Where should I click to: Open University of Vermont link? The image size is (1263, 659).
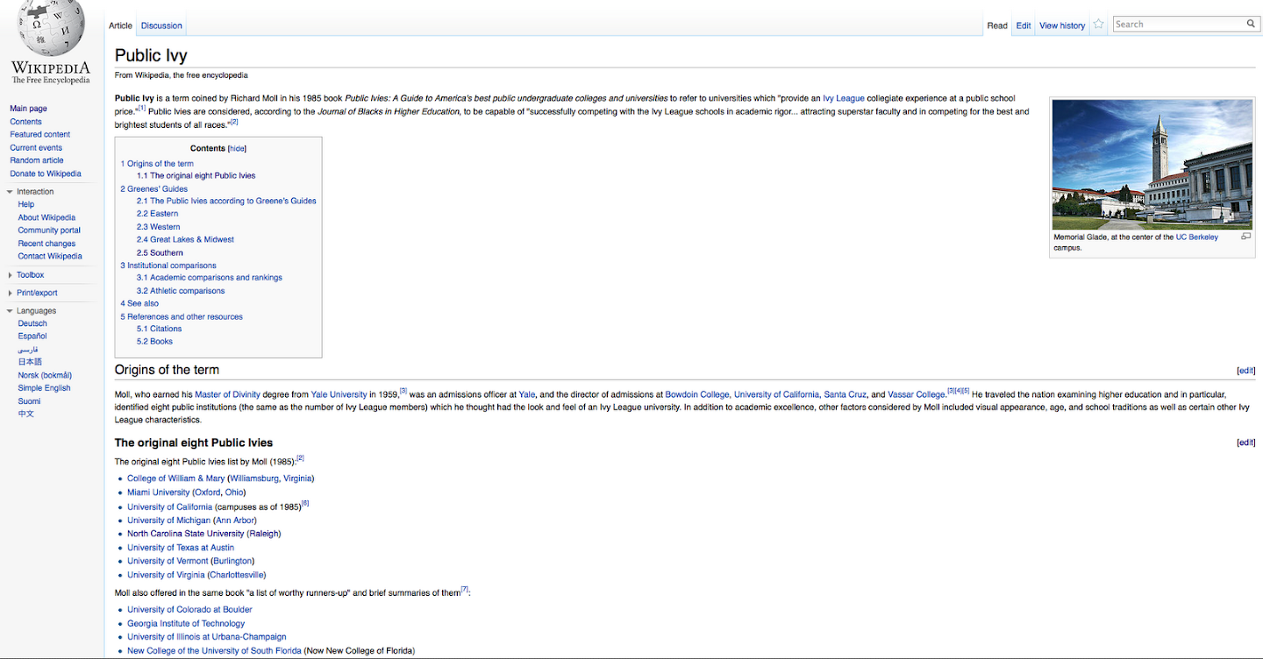(x=168, y=561)
